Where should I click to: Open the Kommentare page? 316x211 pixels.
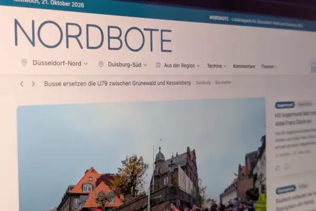click(x=244, y=66)
